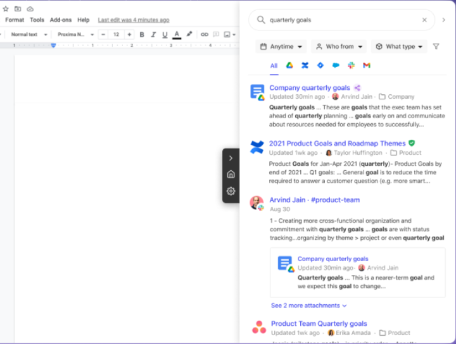Open settings gear on side widget

231,191
